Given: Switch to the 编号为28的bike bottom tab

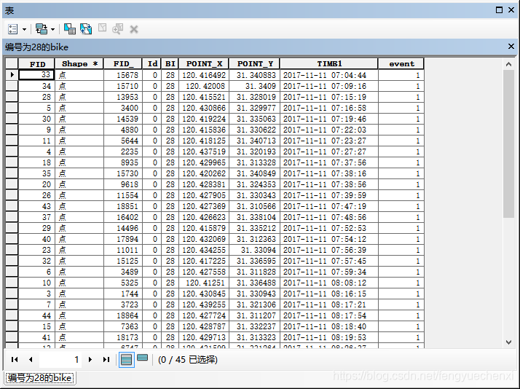Looking at the screenshot, I should point(40,378).
